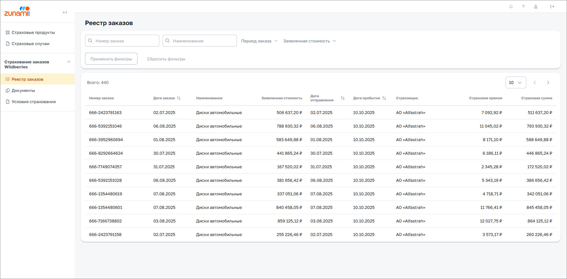Go to Документы in the sidebar
567x279 pixels.
(23, 90)
